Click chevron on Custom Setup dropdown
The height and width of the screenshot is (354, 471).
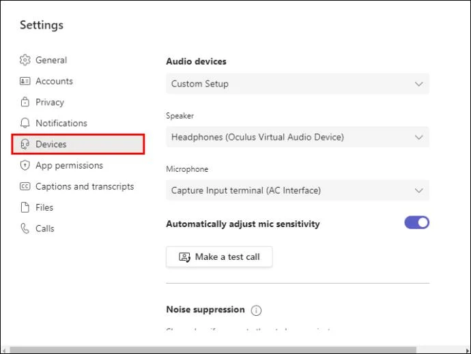[x=418, y=84]
